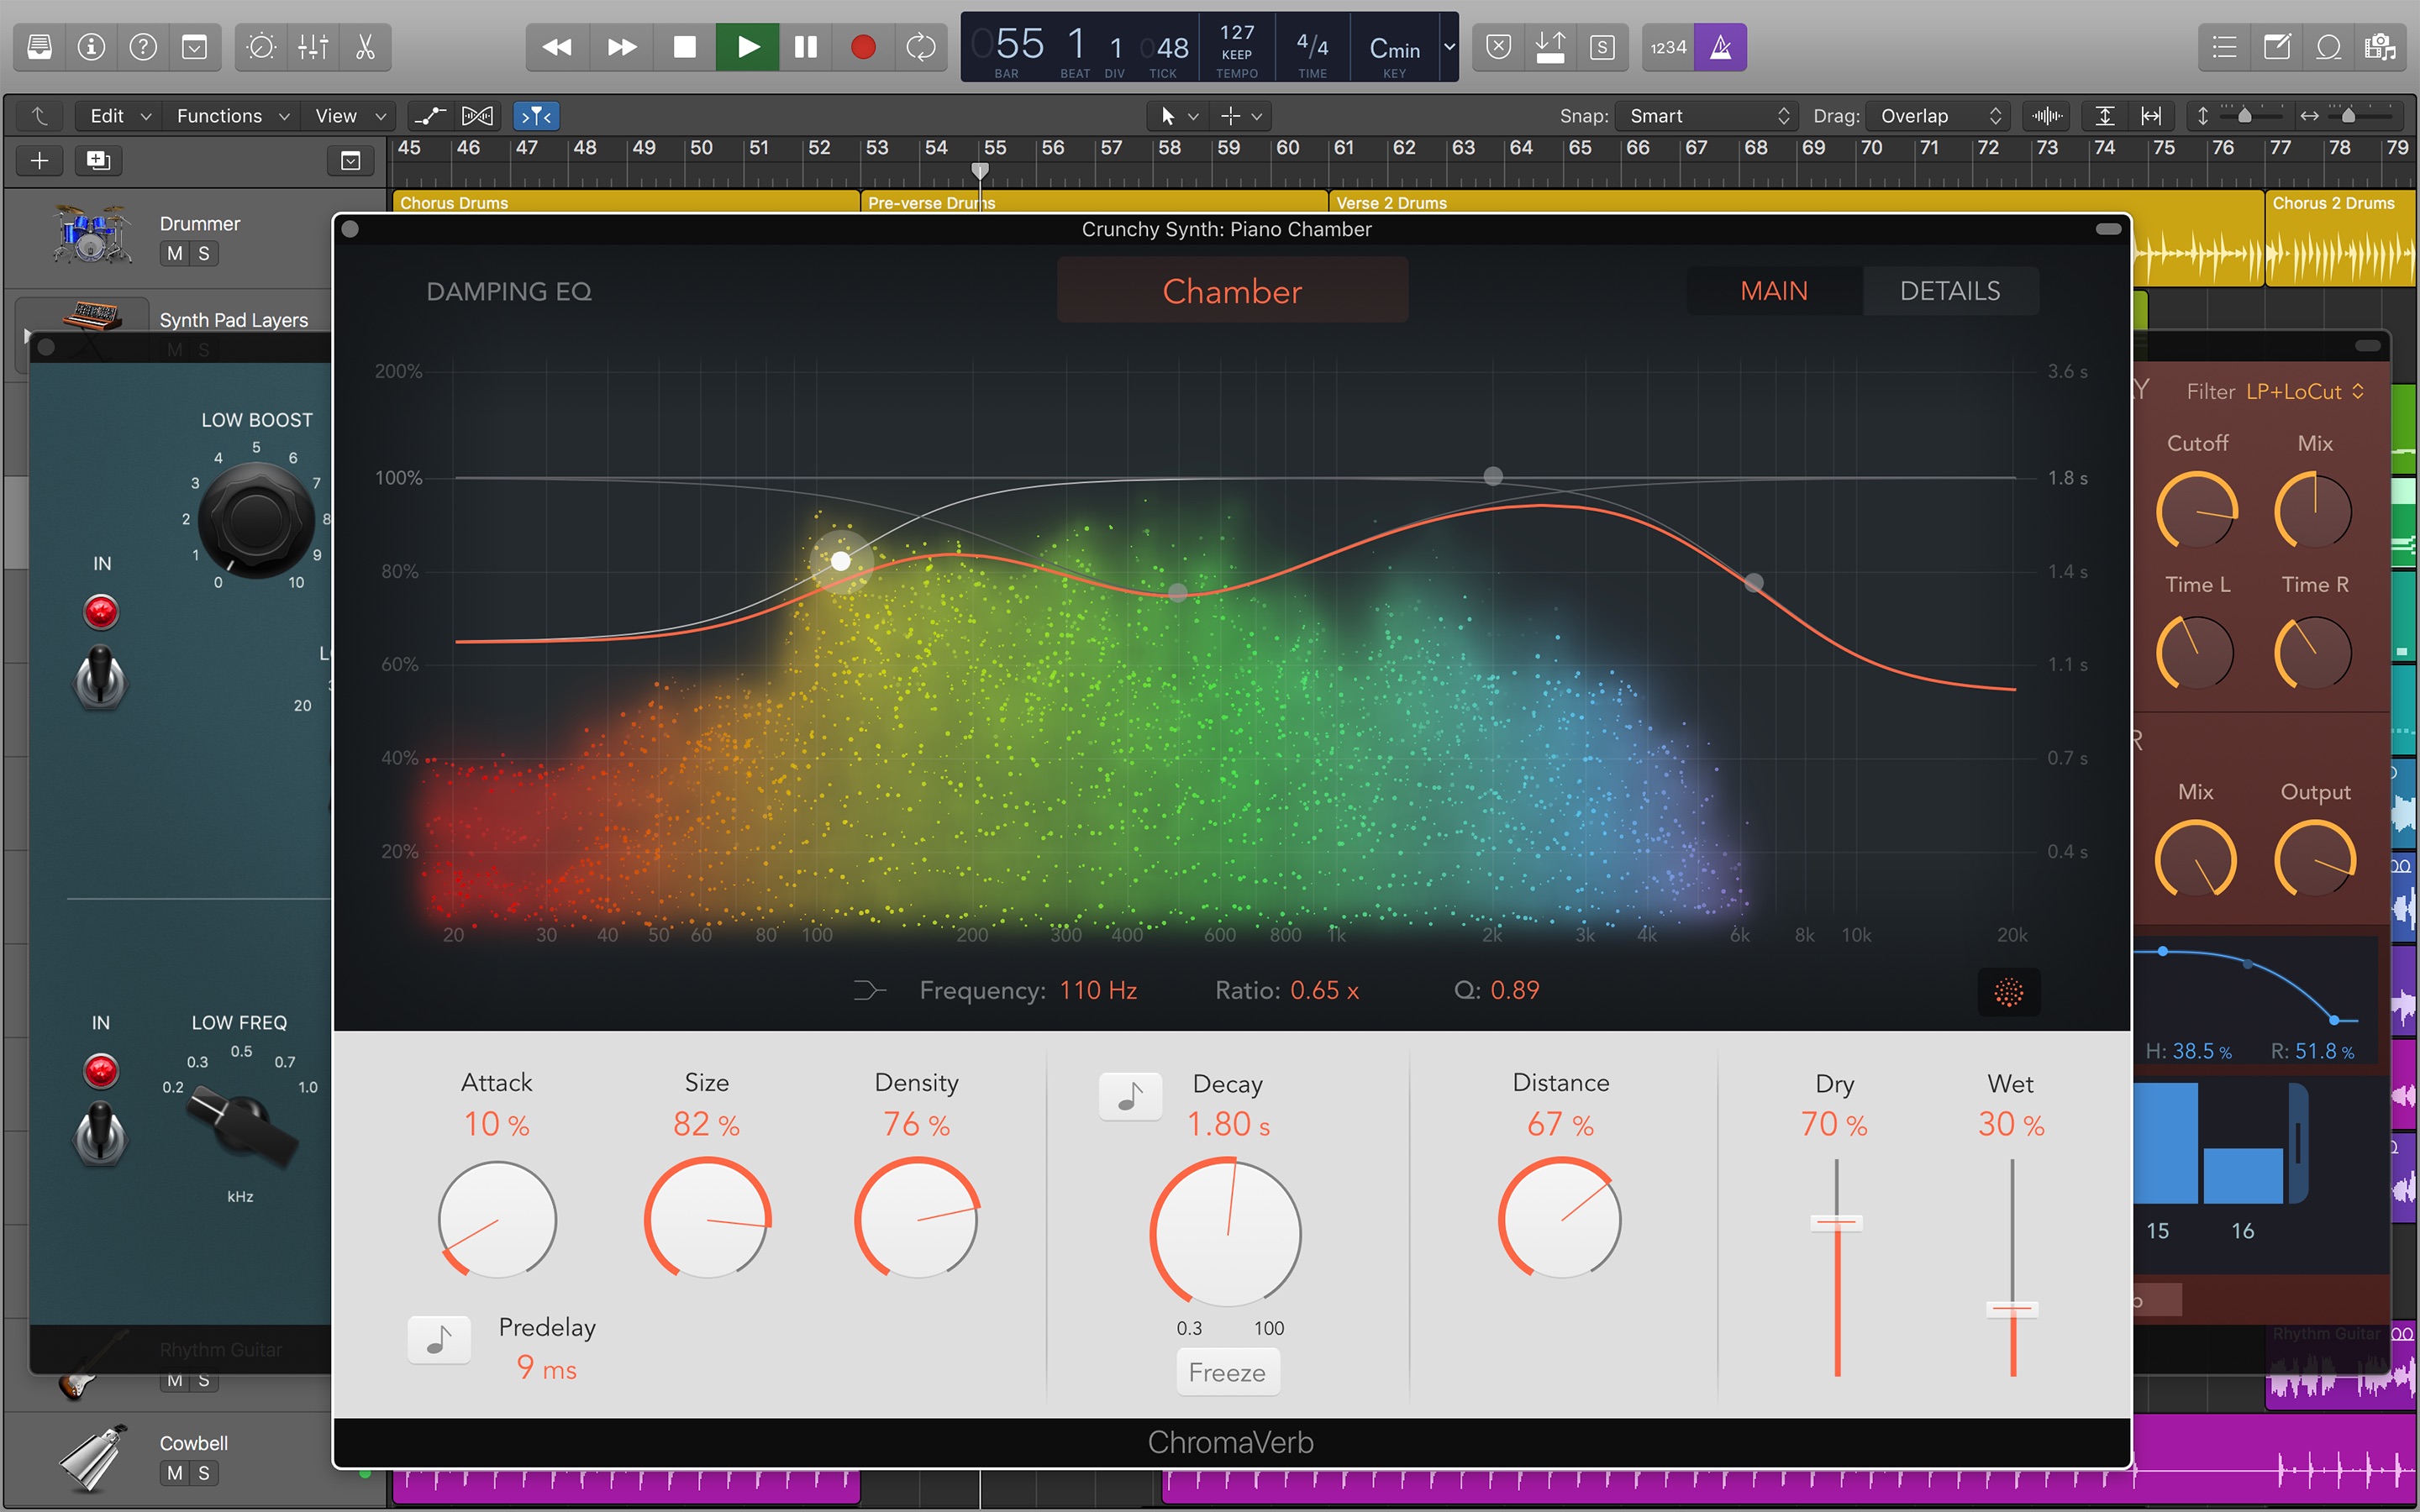Image resolution: width=2420 pixels, height=1512 pixels.
Task: Solo the Drummer track
Action: pyautogui.click(x=204, y=253)
